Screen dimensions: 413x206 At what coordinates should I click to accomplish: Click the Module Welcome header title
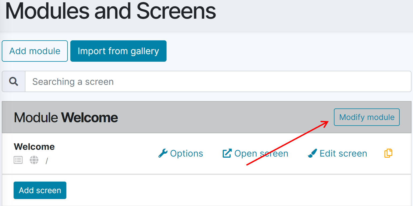[x=66, y=117]
